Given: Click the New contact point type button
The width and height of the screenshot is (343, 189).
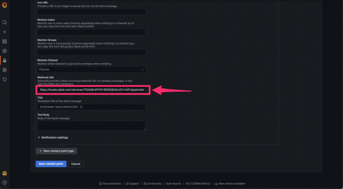Looking at the screenshot, I should [x=56, y=151].
